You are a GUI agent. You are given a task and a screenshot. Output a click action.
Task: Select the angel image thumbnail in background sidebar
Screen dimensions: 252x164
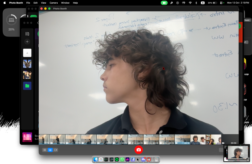27,64
